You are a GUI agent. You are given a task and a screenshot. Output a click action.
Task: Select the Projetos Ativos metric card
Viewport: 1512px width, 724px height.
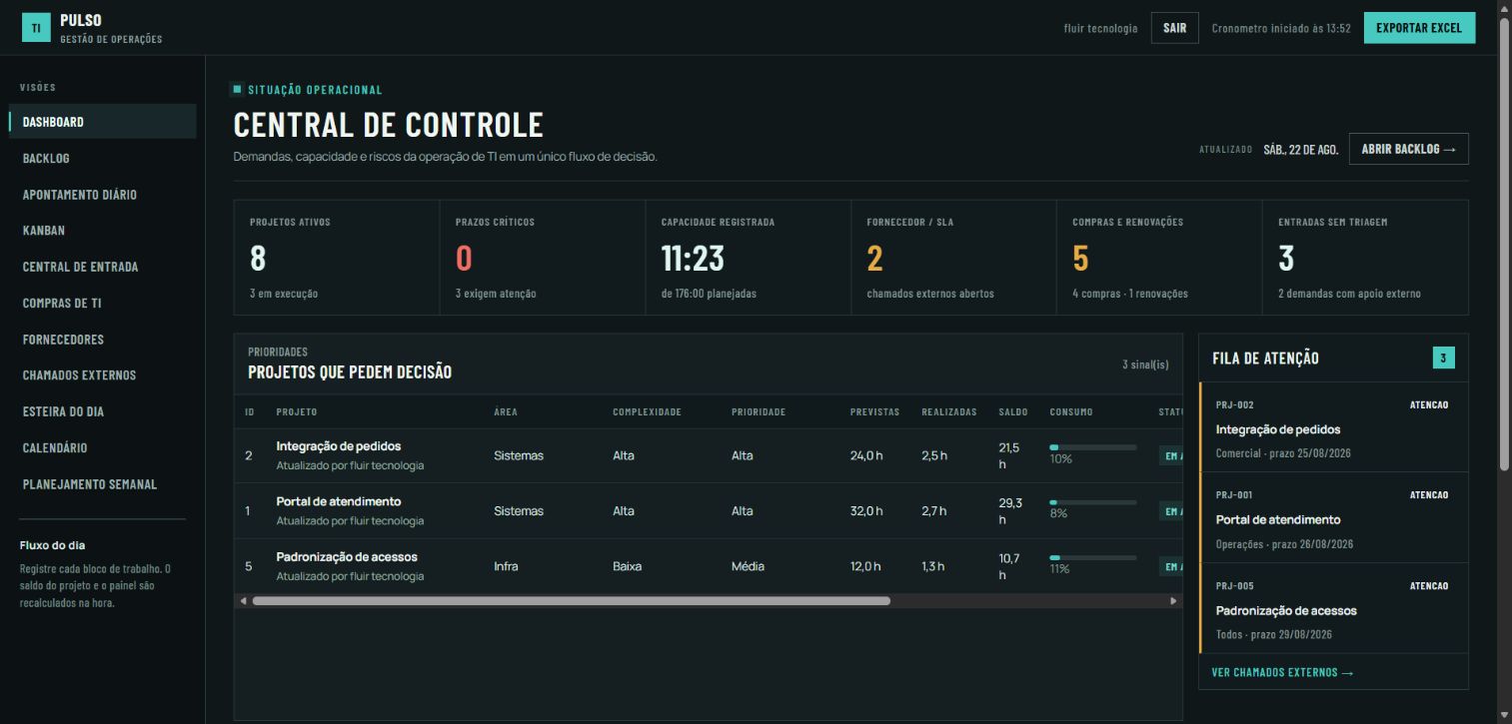point(337,258)
